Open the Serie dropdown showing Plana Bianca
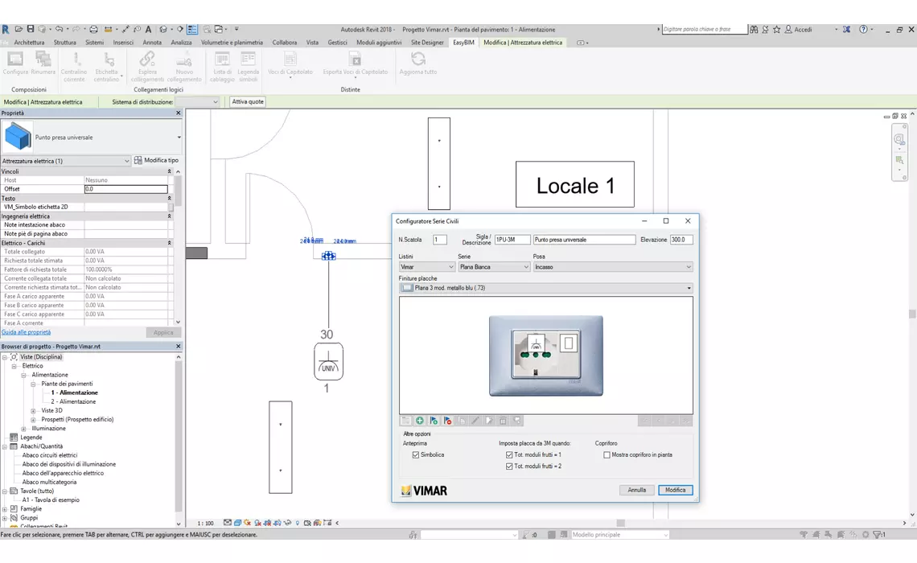 pyautogui.click(x=494, y=267)
